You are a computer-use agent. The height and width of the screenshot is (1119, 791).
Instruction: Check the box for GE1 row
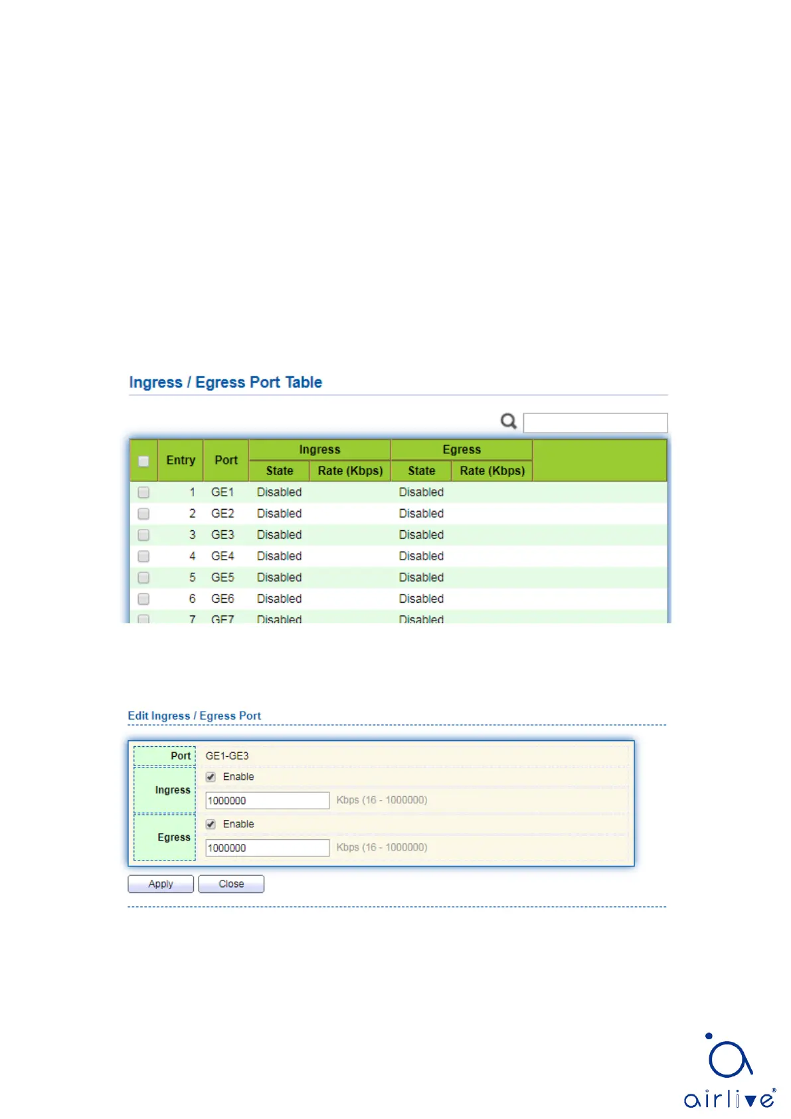pos(143,492)
